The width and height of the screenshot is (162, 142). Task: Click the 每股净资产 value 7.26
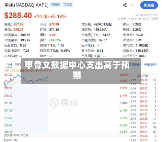pyautogui.click(x=26, y=51)
